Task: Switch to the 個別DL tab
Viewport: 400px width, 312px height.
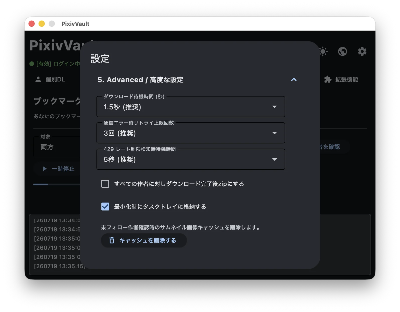Action: tap(50, 79)
